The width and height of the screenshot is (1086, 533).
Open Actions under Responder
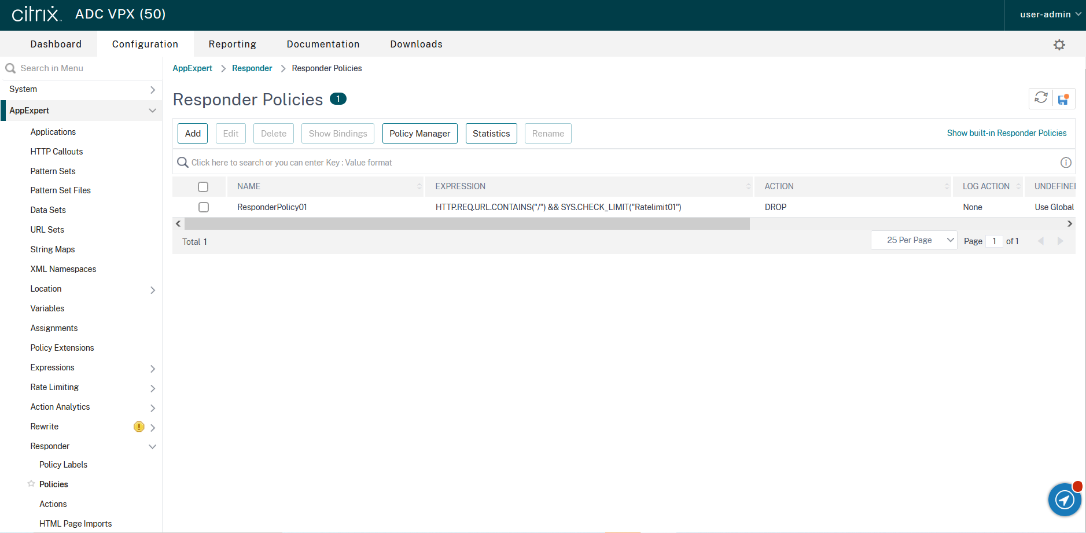[53, 504]
